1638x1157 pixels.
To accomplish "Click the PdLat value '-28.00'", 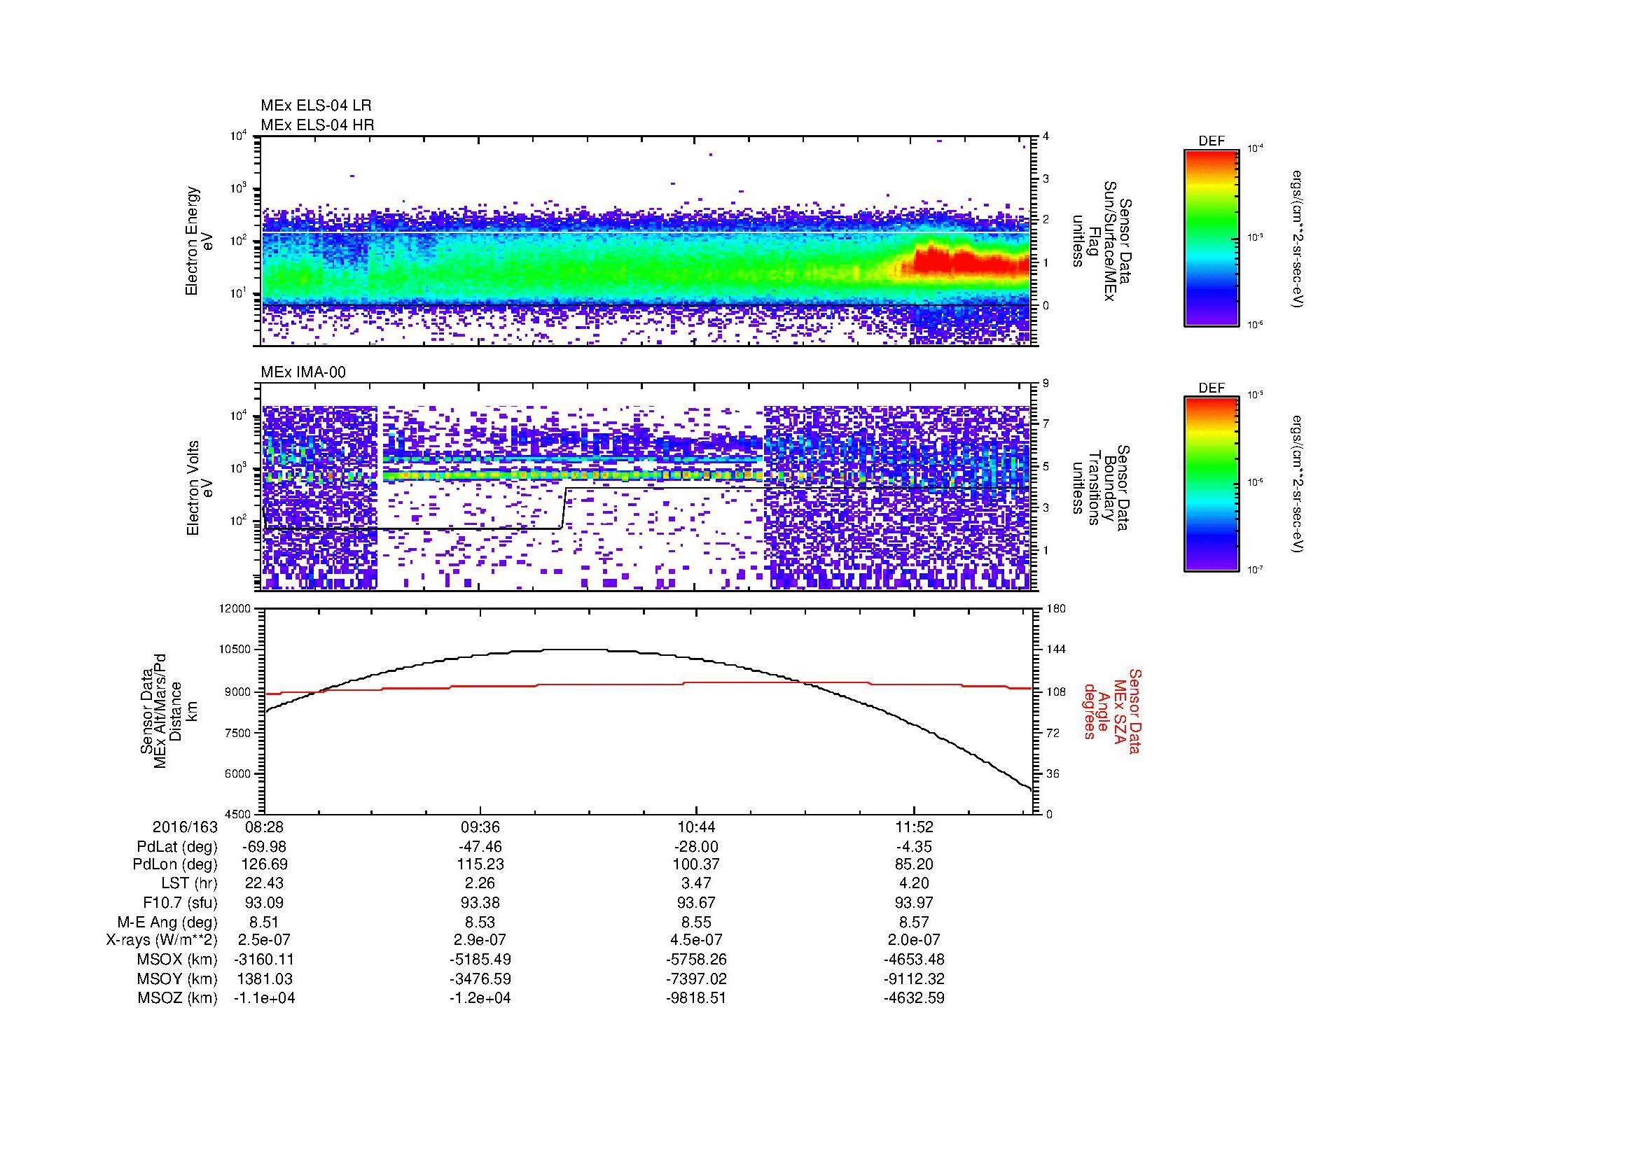I will pos(695,847).
